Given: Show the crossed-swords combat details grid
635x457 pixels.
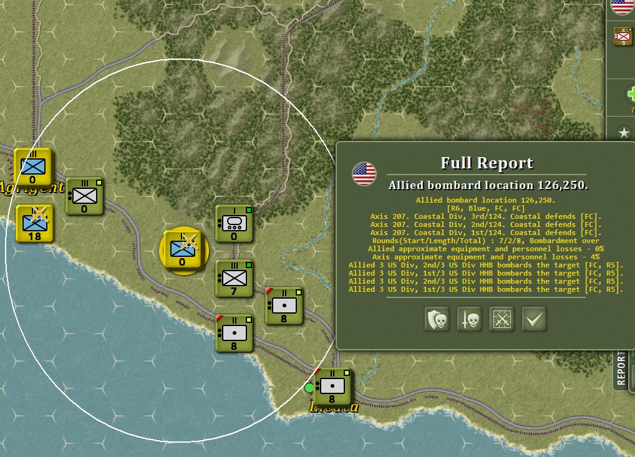Looking at the screenshot, I should pos(502,319).
